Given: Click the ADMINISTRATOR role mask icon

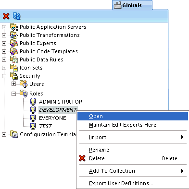Looking at the screenshot, I should (33, 102).
